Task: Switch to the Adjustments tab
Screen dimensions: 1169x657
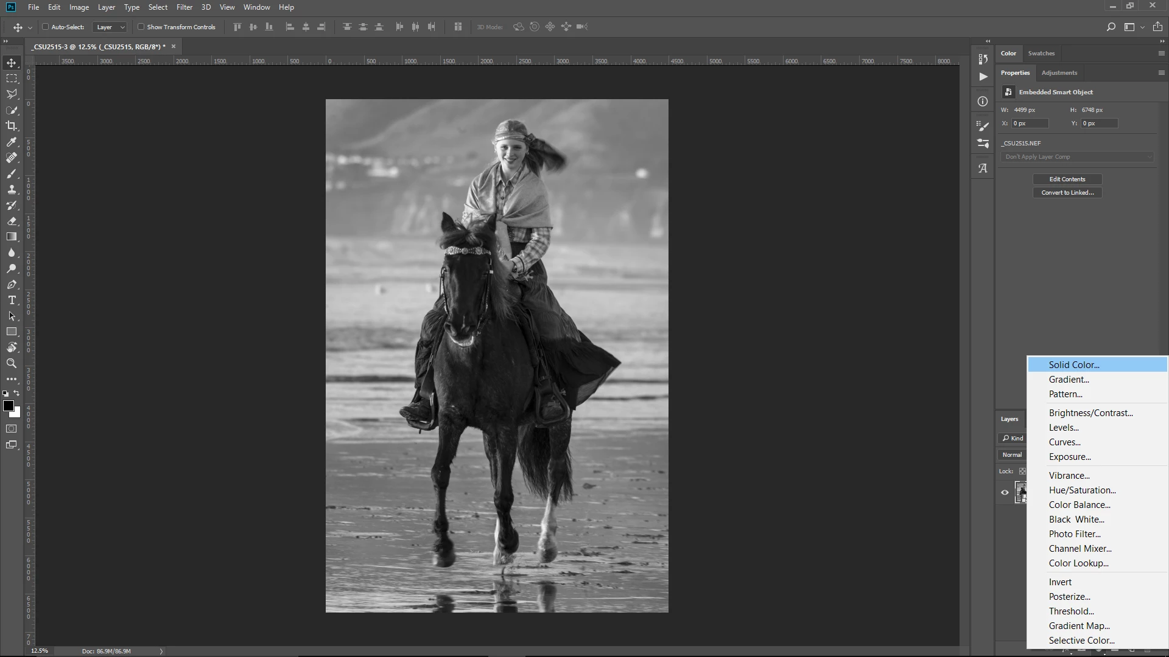Action: [1059, 72]
